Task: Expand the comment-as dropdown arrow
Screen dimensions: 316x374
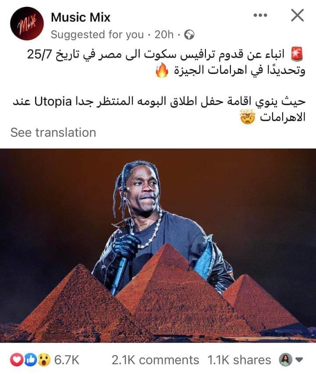Action: pyautogui.click(x=299, y=360)
